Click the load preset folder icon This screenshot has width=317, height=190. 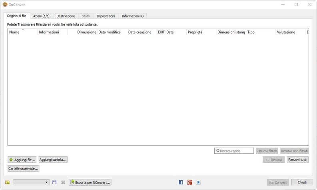pos(8,182)
